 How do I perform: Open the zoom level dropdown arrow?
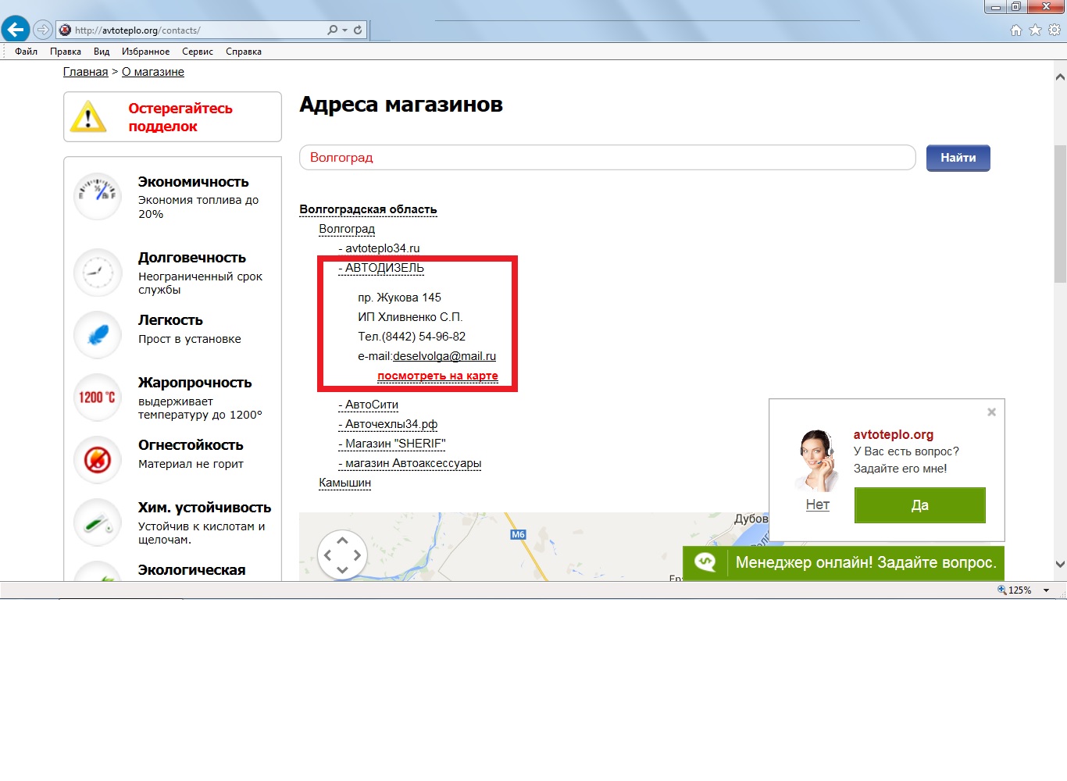coord(1046,590)
